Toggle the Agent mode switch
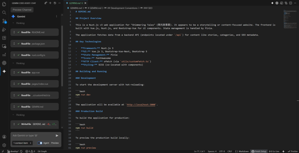The width and height of the screenshot is (299, 153). click(40, 143)
